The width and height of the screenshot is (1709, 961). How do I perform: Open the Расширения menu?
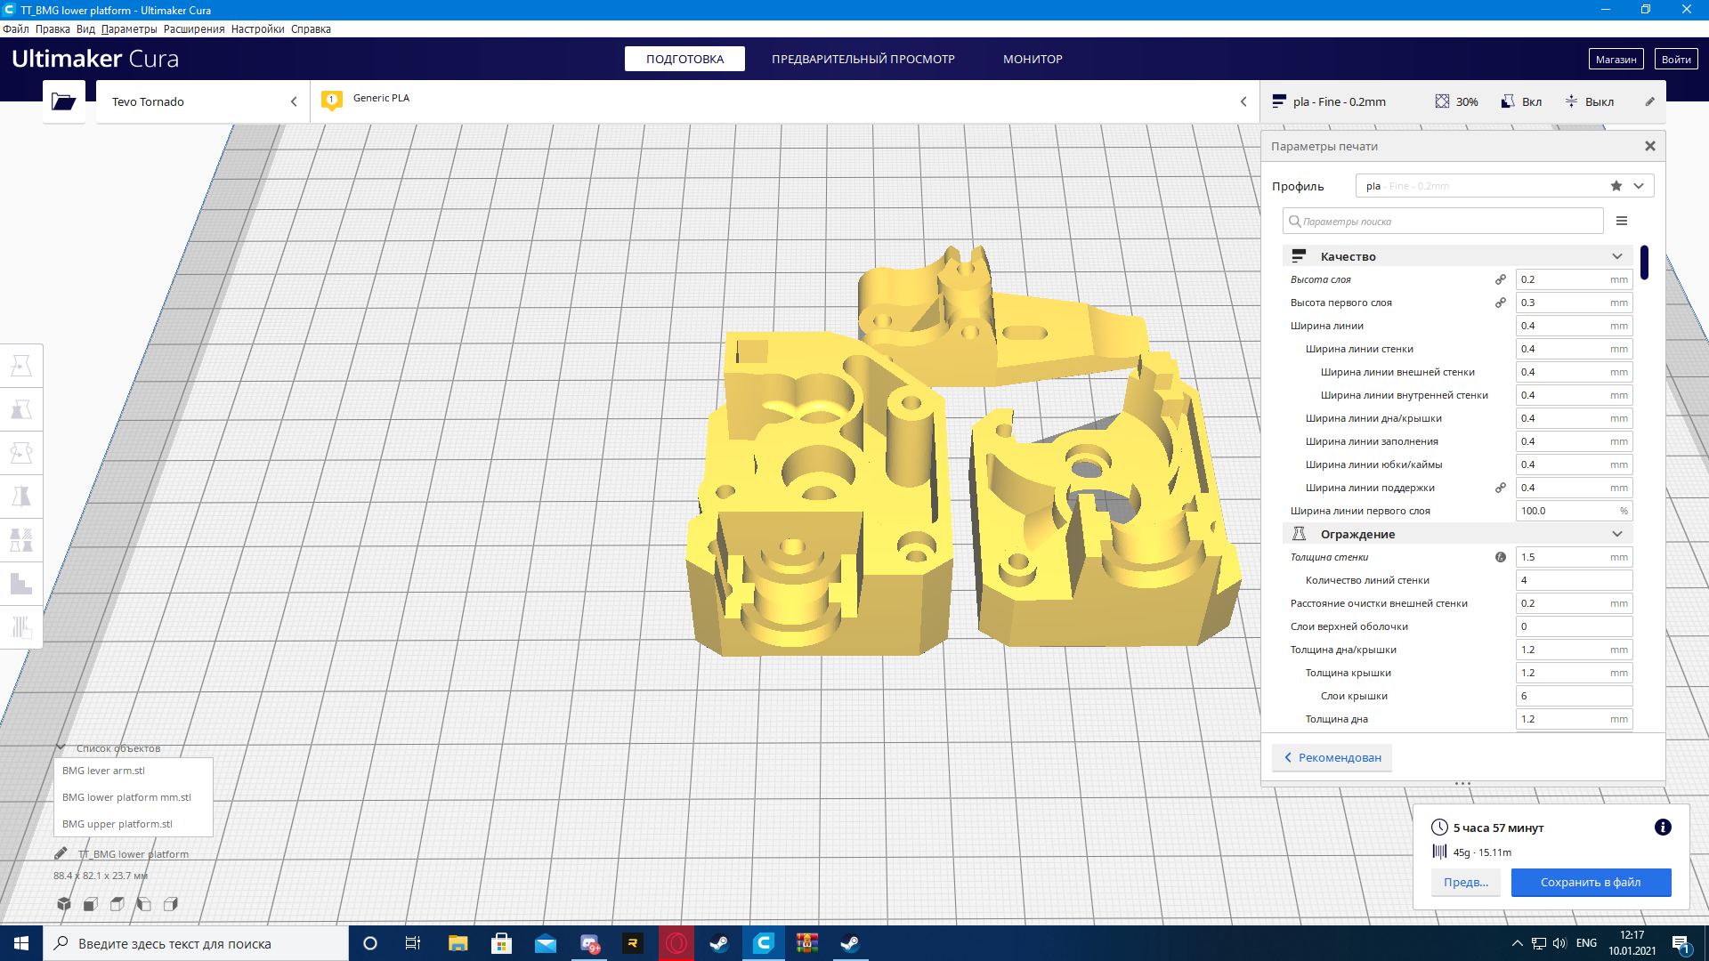[x=193, y=29]
